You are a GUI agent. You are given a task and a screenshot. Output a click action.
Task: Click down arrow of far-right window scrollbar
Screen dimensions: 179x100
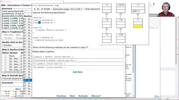(x=176, y=94)
